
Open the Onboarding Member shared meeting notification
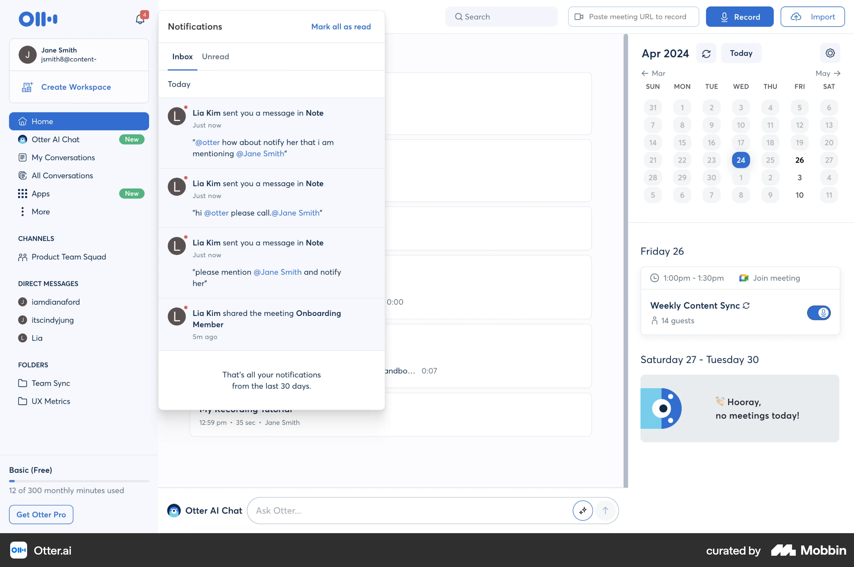271,324
